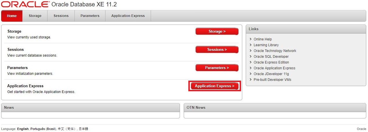
Task: Click the red Sessions > button
Action: click(217, 49)
